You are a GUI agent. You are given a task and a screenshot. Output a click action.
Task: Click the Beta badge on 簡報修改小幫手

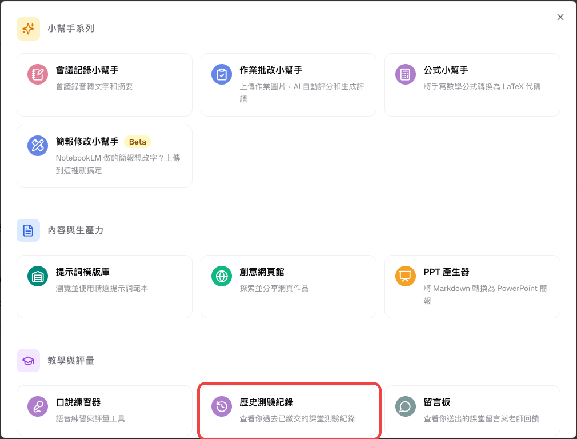click(138, 142)
